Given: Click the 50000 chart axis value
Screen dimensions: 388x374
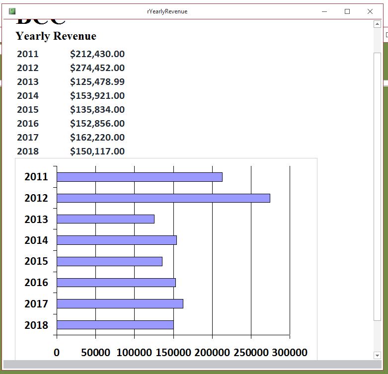Looking at the screenshot, I should click(95, 353).
